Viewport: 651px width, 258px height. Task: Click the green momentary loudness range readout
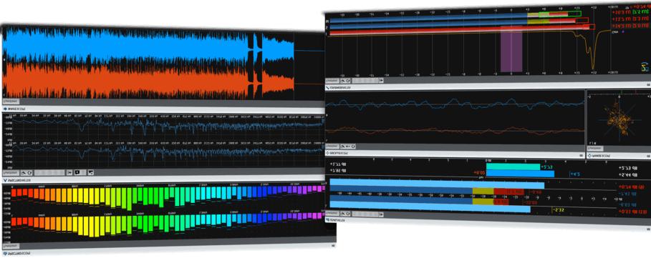640,11
